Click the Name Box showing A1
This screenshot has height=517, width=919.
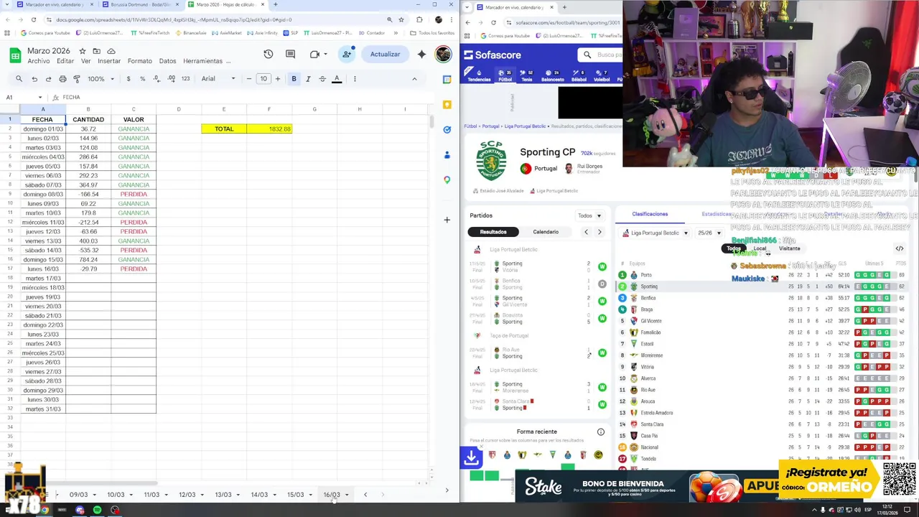coord(23,97)
